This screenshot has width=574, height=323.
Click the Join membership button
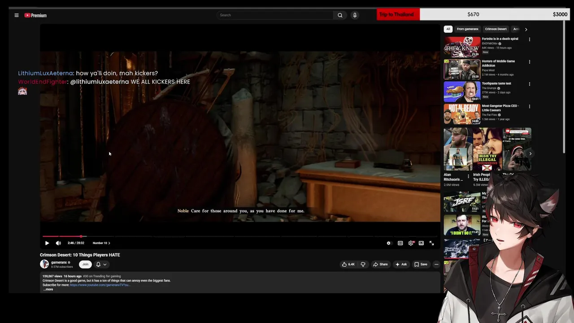[85, 264]
